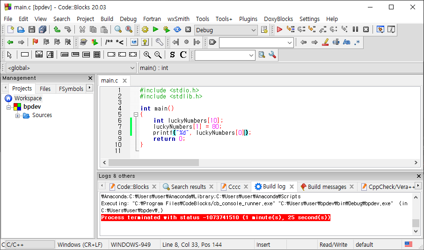Viewport: 424px width, 250px height.
Task: Open the DoxyBlocks menu
Action: [278, 19]
